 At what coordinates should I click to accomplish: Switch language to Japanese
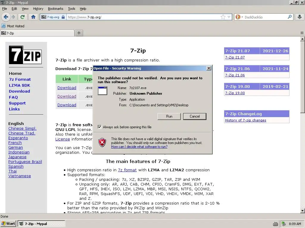pos(17,157)
